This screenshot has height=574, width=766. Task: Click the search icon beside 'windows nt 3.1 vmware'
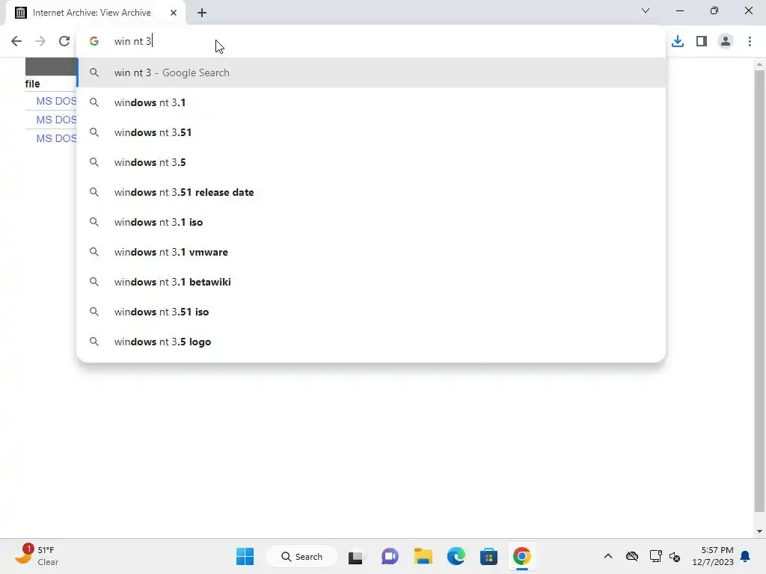(x=94, y=252)
